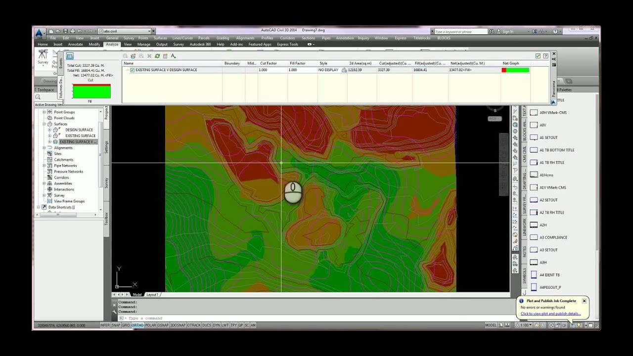Viewport: 633px width, 356px height.
Task: Switch to Layout1 tab
Action: coord(152,295)
